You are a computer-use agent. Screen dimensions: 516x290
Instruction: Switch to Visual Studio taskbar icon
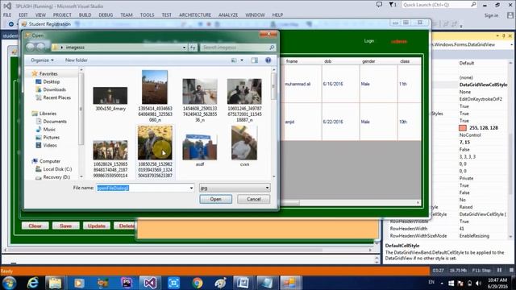pos(150,283)
